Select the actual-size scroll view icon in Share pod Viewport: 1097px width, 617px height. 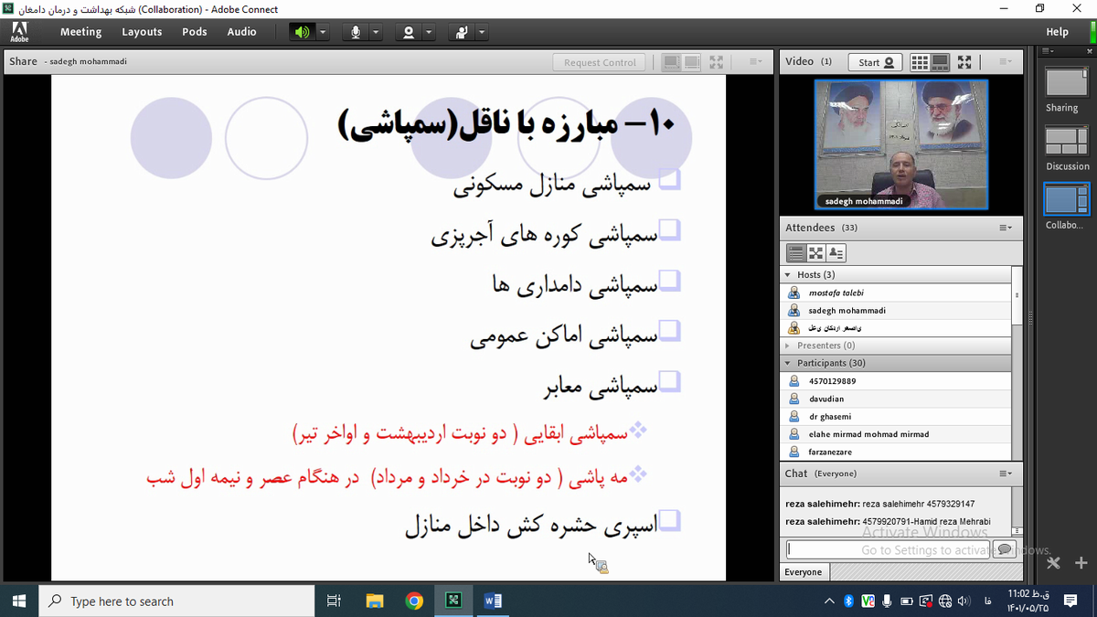[x=692, y=62]
